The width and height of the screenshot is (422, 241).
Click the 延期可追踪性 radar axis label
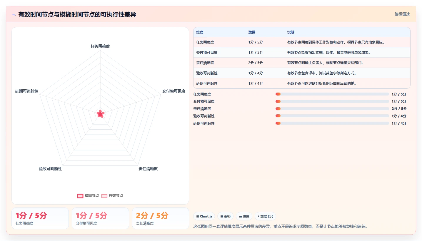(x=27, y=91)
